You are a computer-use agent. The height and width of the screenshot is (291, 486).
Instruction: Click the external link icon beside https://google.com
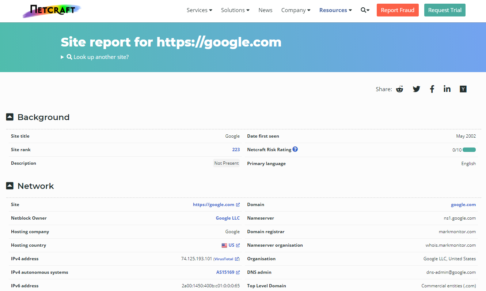pyautogui.click(x=238, y=205)
